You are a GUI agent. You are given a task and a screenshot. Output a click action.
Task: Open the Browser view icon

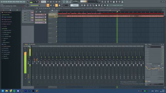click(x=93, y=5)
